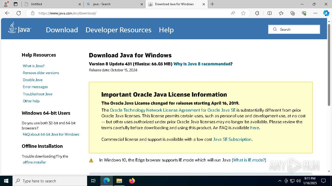Viewport: 332px width, 186px height.
Task: Open Why is Java 8 recommended link
Action: point(202,64)
